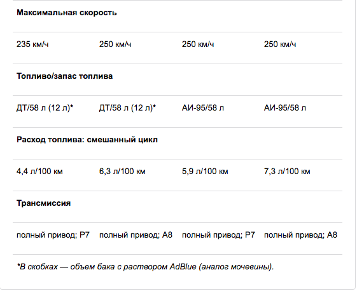
Task: Click the second column 250 км/ч value
Action: tap(115, 44)
